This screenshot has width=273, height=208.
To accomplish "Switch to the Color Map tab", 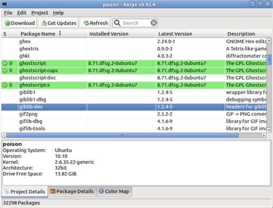I will click(x=114, y=191).
